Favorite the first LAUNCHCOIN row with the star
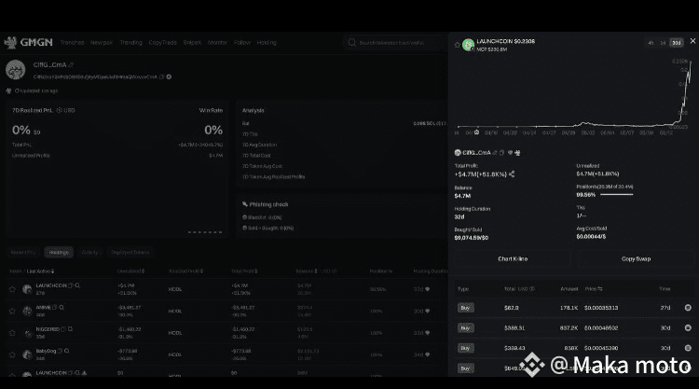Viewport: 699px width, 389px height. point(12,289)
